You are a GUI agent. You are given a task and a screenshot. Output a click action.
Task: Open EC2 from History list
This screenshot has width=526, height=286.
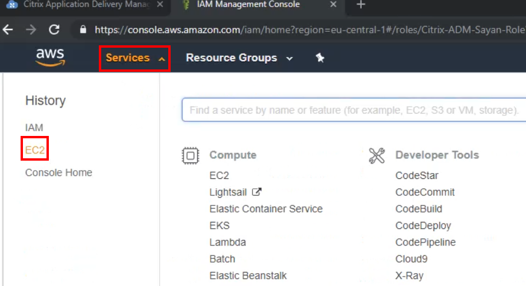tap(35, 150)
